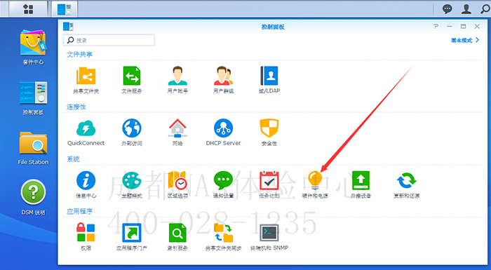The height and width of the screenshot is (270, 491).
Task: Click the Control Panel help question mark
Action: [436, 27]
